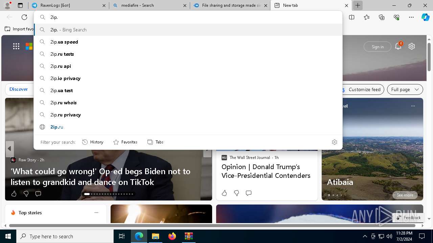The height and width of the screenshot is (243, 433).
Task: Open the 2ip.ru website suggestion
Action: point(188,127)
